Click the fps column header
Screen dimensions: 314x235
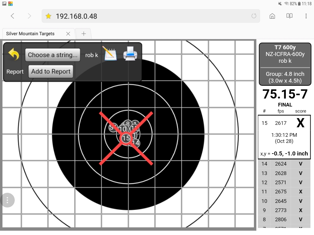[281, 111]
